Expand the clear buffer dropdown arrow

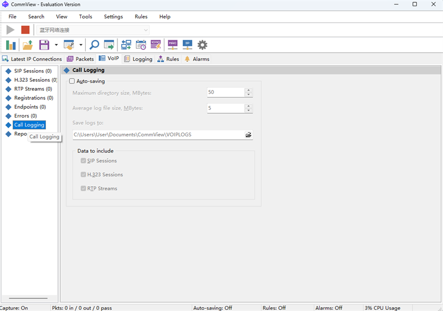tap(81, 45)
